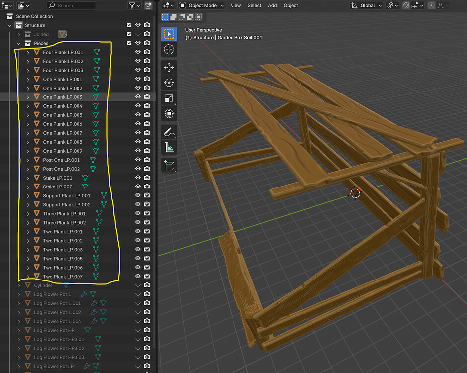467x373 pixels.
Task: Expand the Four Plank LP.001 item
Action: (x=28, y=53)
